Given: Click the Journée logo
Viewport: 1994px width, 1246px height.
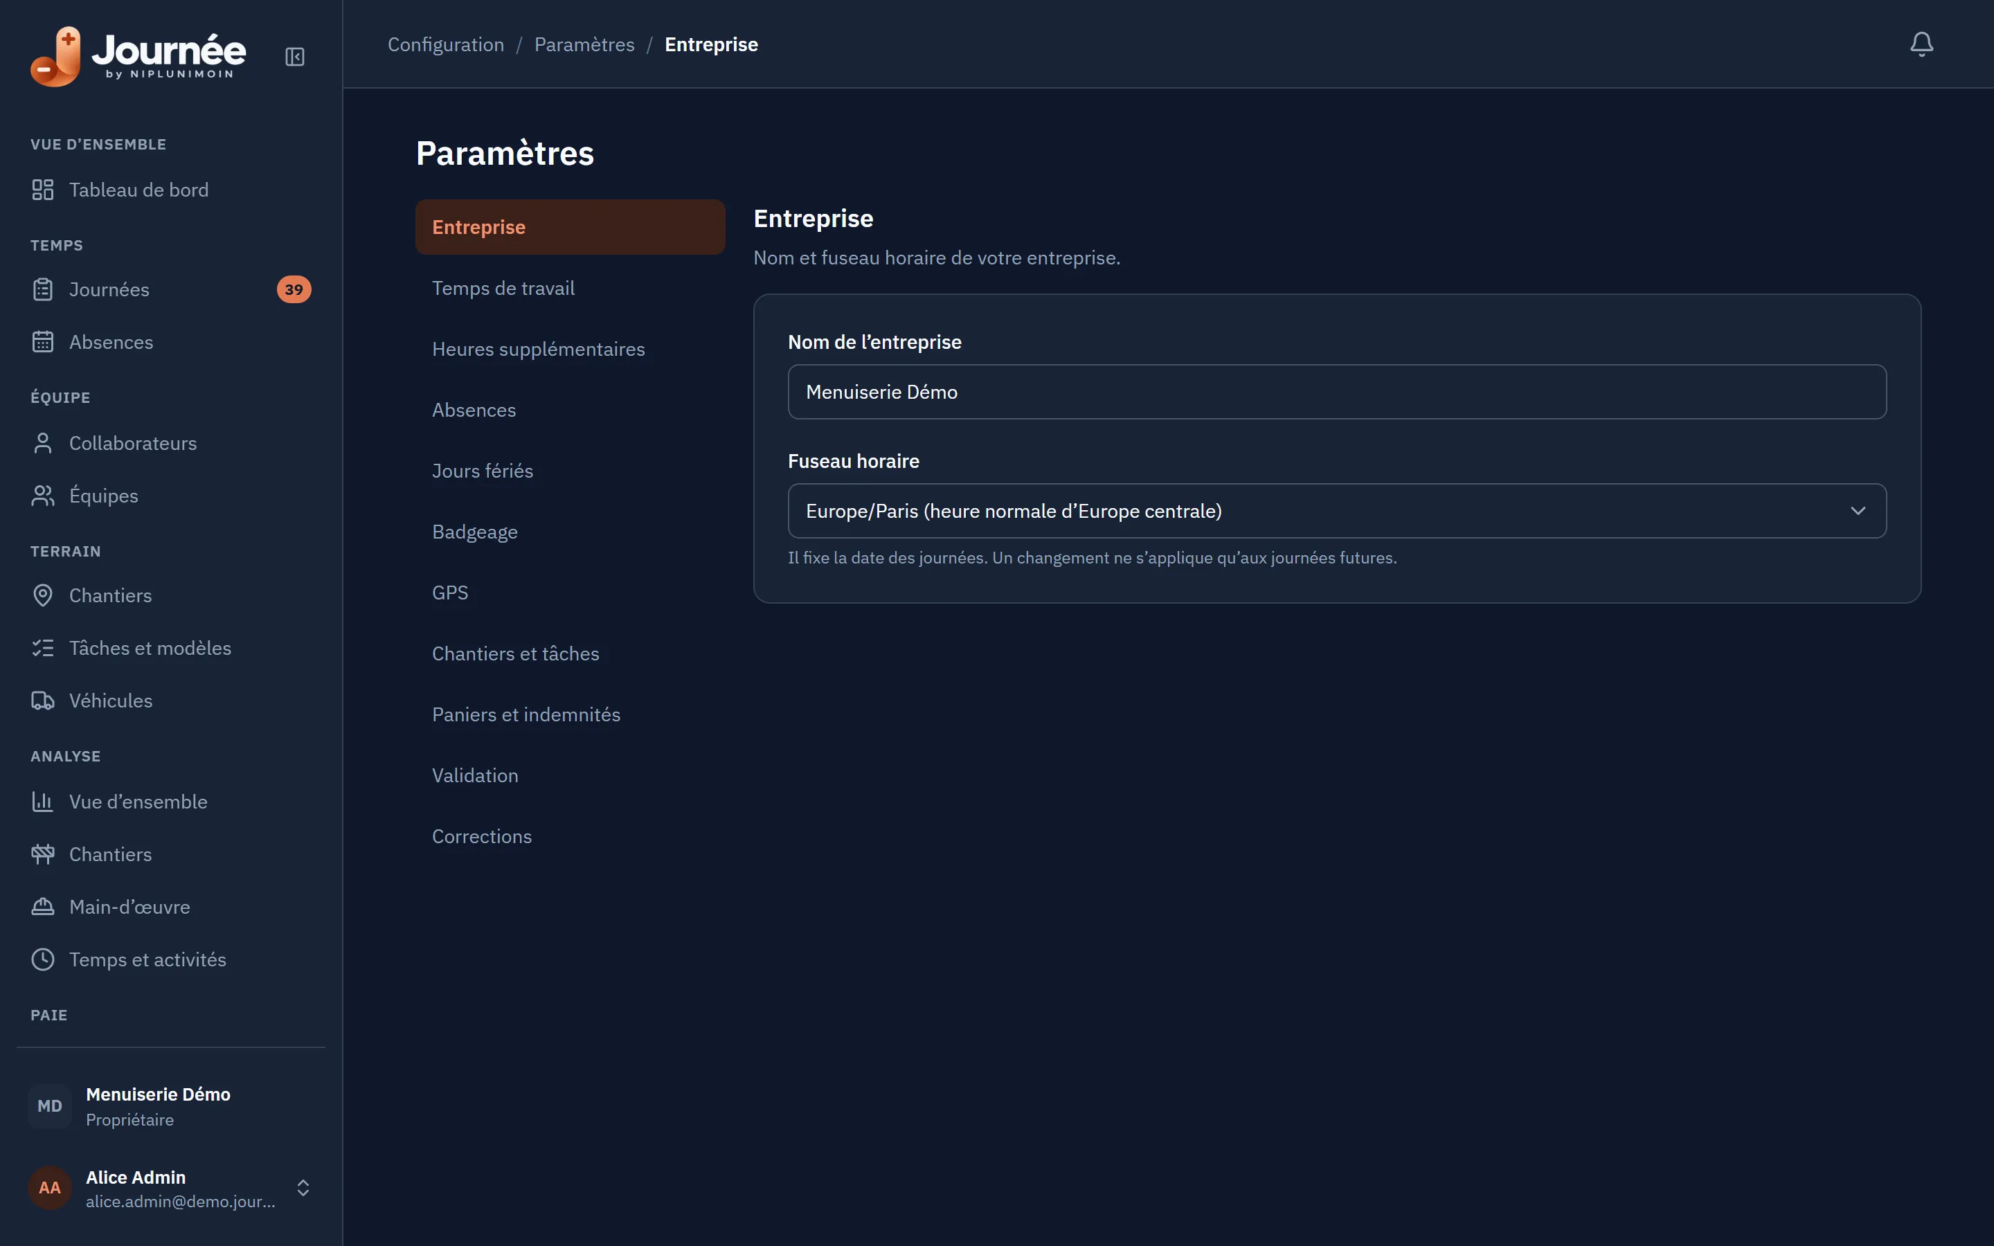Looking at the screenshot, I should point(138,56).
